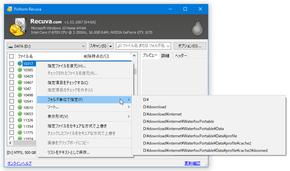Check the box for file 10610
The image size is (290, 171).
(x=12, y=108)
